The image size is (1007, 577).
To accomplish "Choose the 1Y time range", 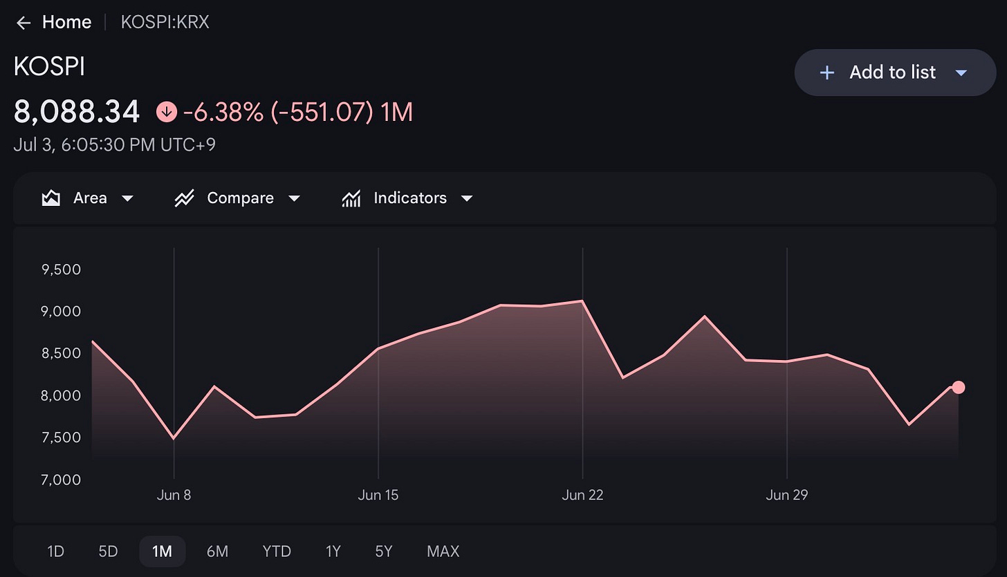I will click(333, 551).
